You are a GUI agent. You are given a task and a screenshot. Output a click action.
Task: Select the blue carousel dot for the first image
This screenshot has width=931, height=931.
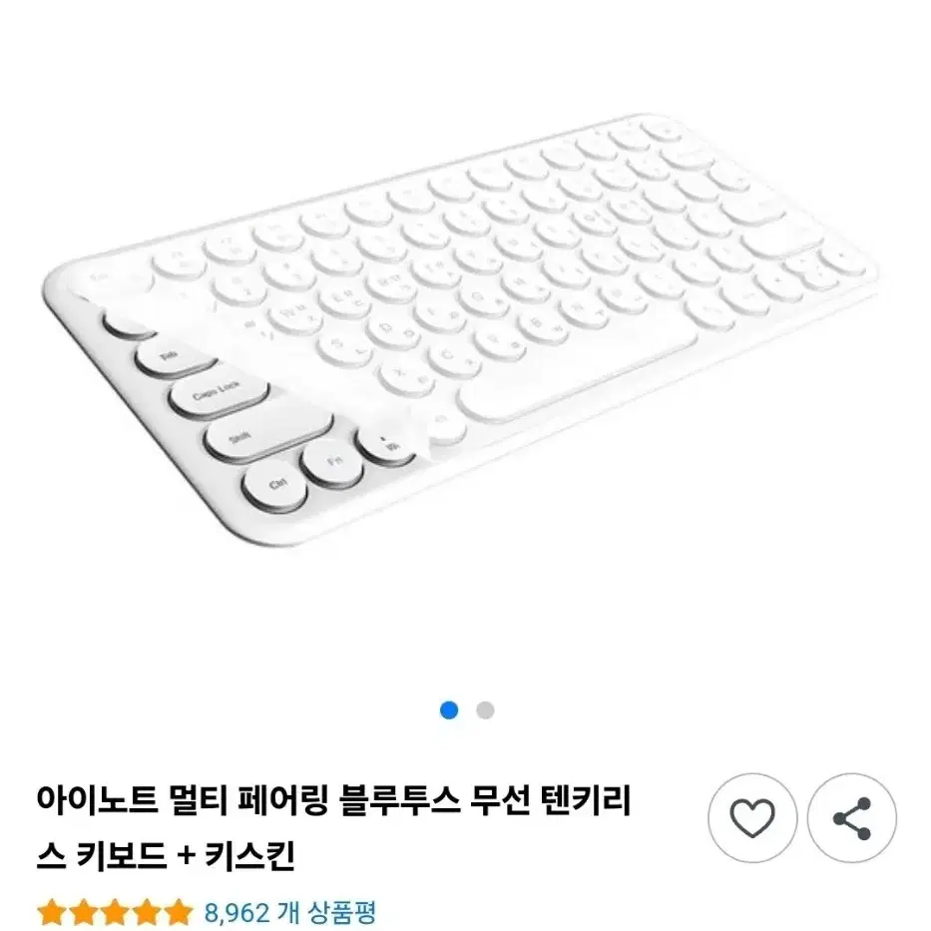pos(448,709)
